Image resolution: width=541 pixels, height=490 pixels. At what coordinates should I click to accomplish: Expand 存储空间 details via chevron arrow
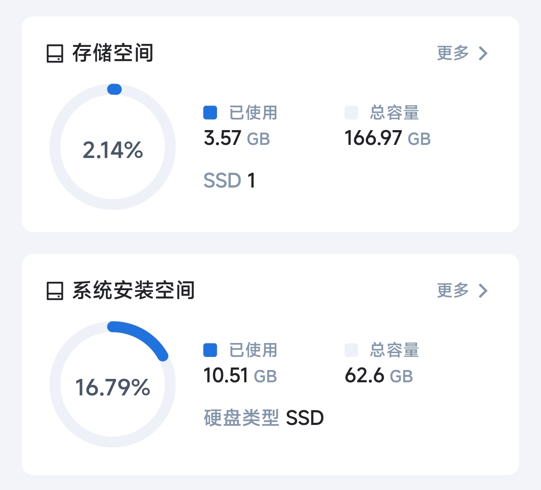[x=483, y=53]
